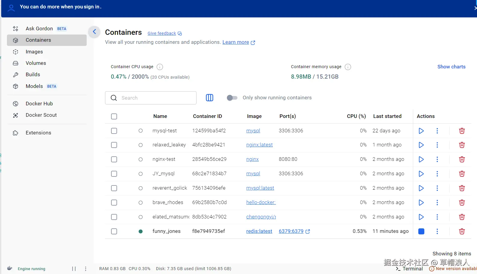Delete the JY_mysql container
Screen dimensions: 477x274
pyautogui.click(x=462, y=174)
